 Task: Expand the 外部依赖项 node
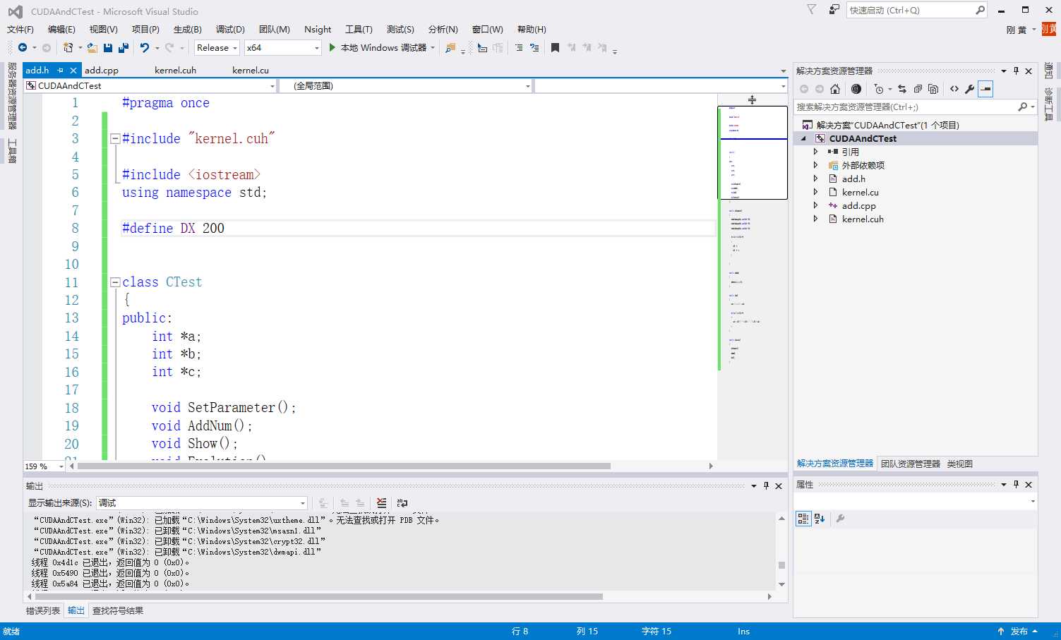(815, 165)
